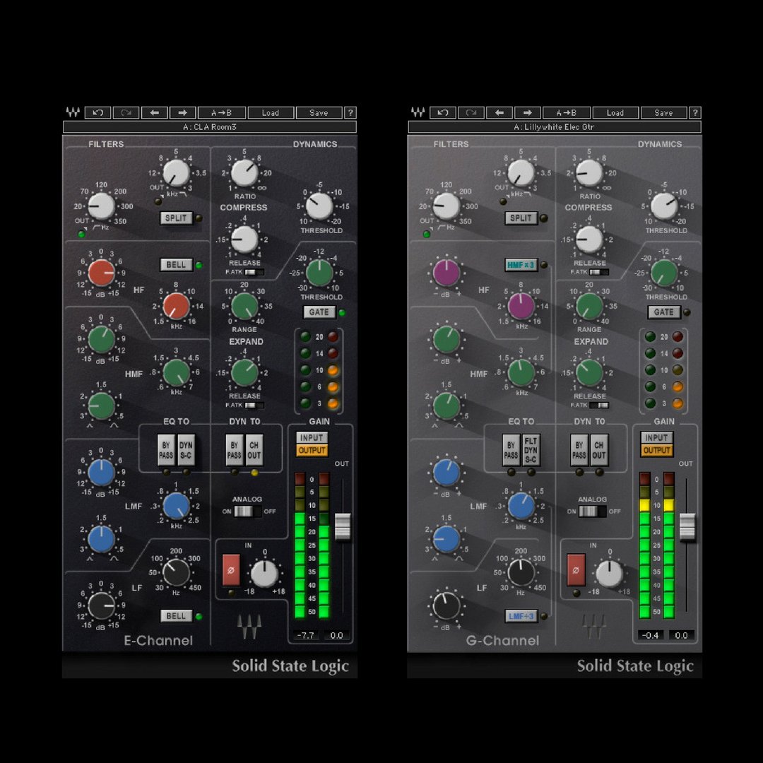Click the next preset arrow in E-Channel

(x=182, y=113)
